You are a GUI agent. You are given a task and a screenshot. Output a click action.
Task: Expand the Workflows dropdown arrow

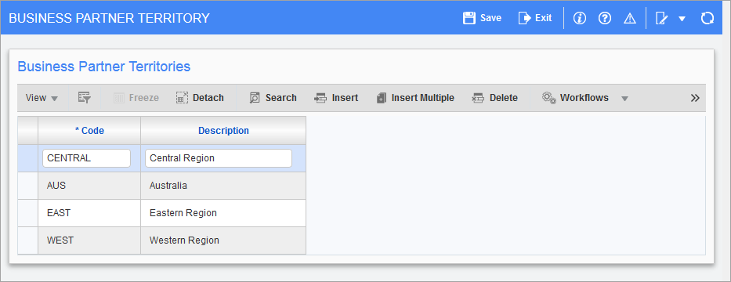click(x=625, y=99)
